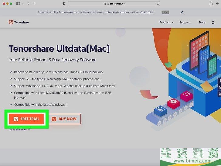The height and width of the screenshot is (166, 221).
Task: Expand the sidebar options chevron
Action: tap(22, 4)
